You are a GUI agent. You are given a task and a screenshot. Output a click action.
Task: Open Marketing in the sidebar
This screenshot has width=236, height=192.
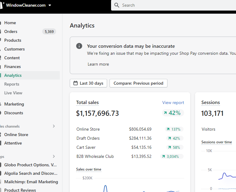pos(14,104)
